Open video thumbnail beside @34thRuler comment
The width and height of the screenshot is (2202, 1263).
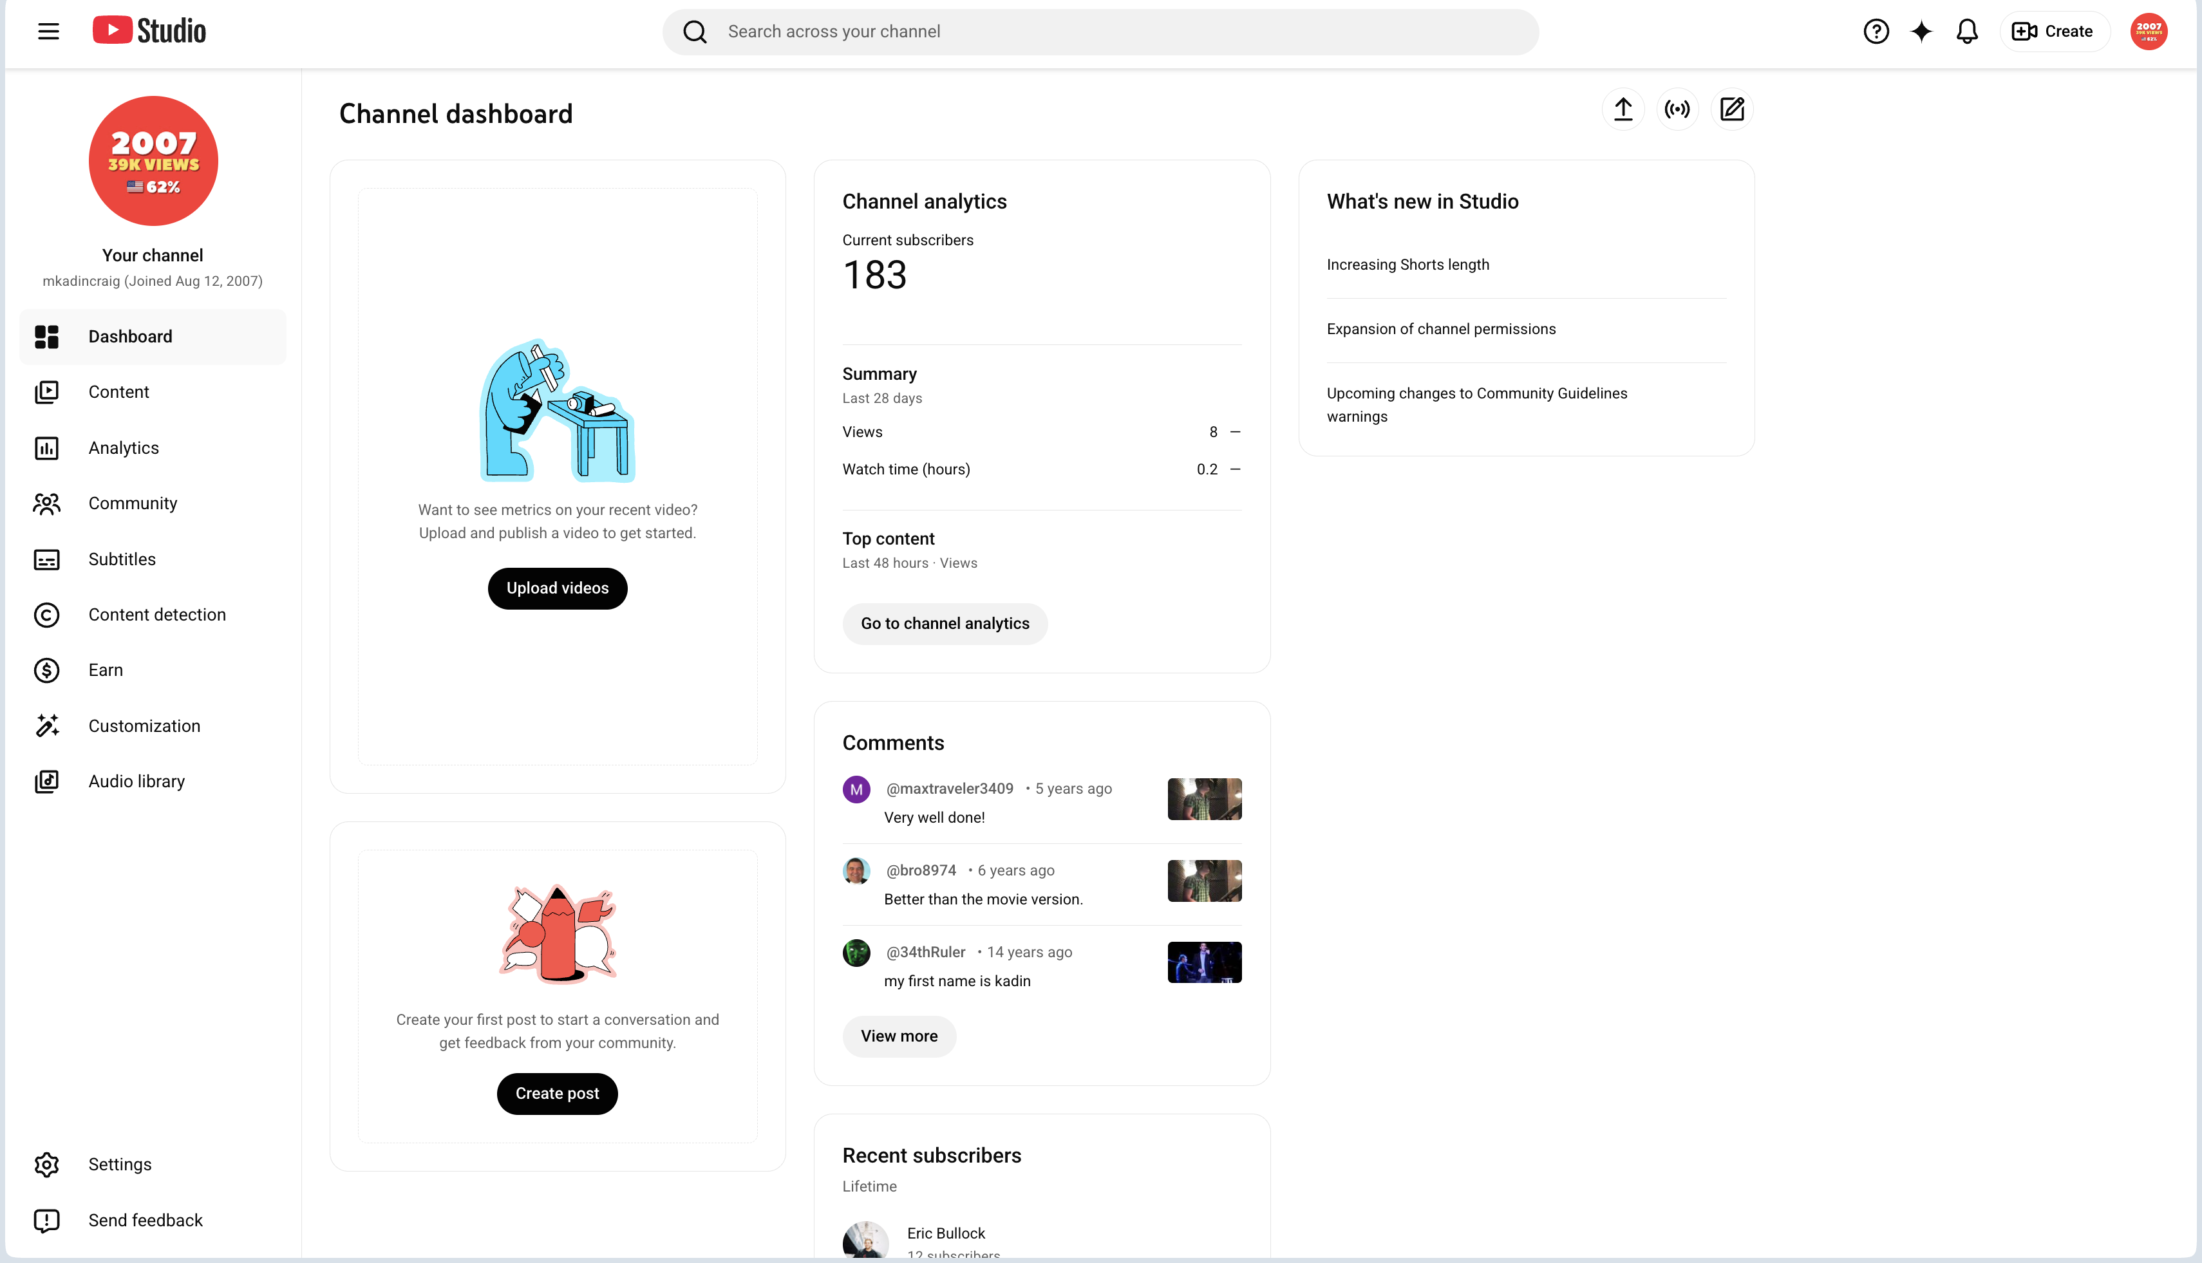(1204, 962)
